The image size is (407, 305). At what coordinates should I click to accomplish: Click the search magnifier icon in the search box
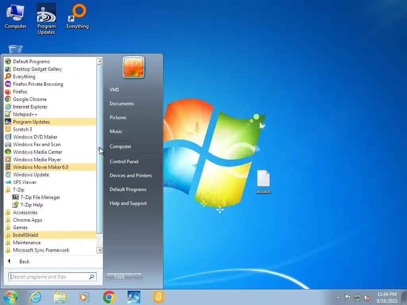[91, 277]
